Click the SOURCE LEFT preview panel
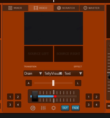 [38, 54]
